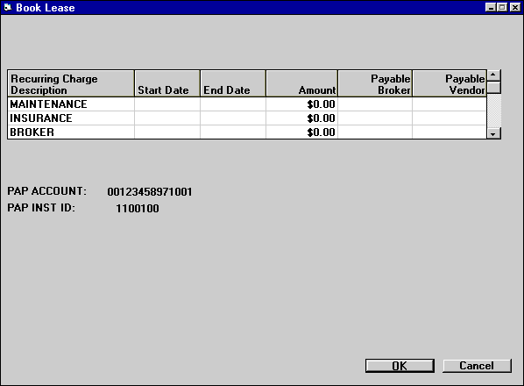
Task: Click the Recurring Charge Description header
Action: point(71,83)
